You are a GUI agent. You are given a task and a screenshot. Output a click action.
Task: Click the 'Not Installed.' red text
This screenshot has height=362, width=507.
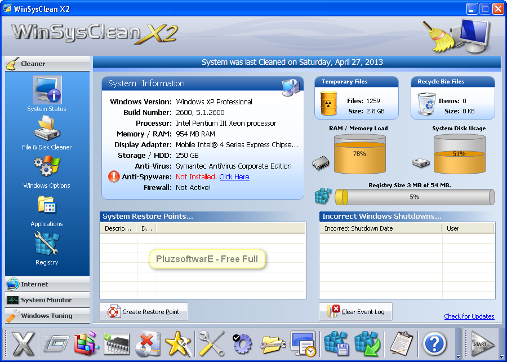coord(196,177)
